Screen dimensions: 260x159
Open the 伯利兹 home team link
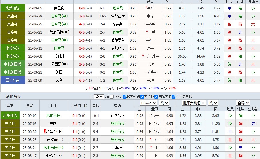[59, 56]
